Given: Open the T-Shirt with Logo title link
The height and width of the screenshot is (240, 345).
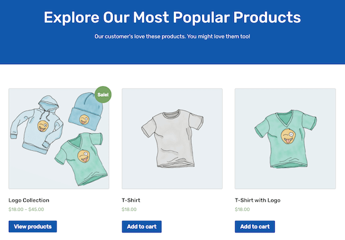Looking at the screenshot, I should [x=258, y=200].
